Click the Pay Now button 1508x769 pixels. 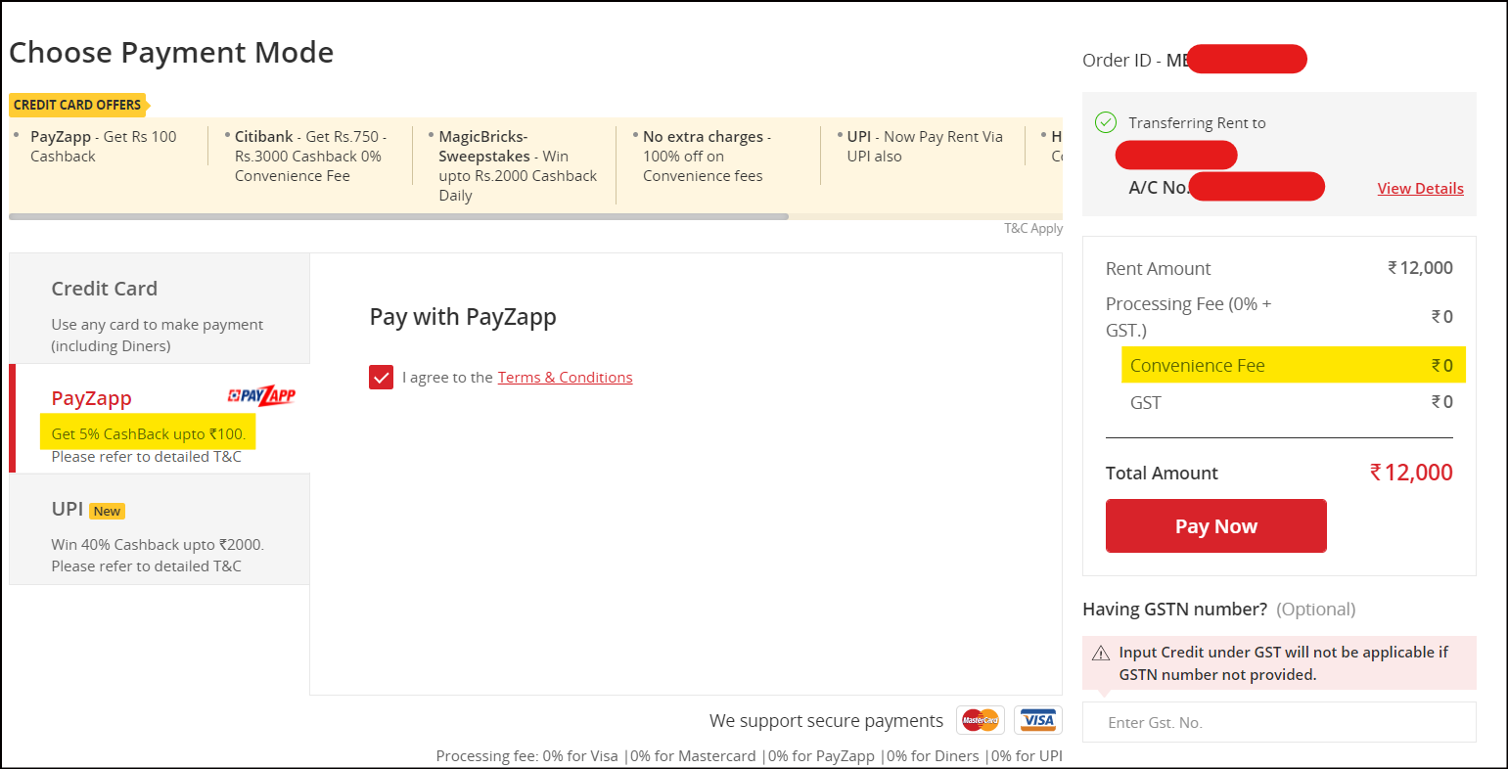1215,525
